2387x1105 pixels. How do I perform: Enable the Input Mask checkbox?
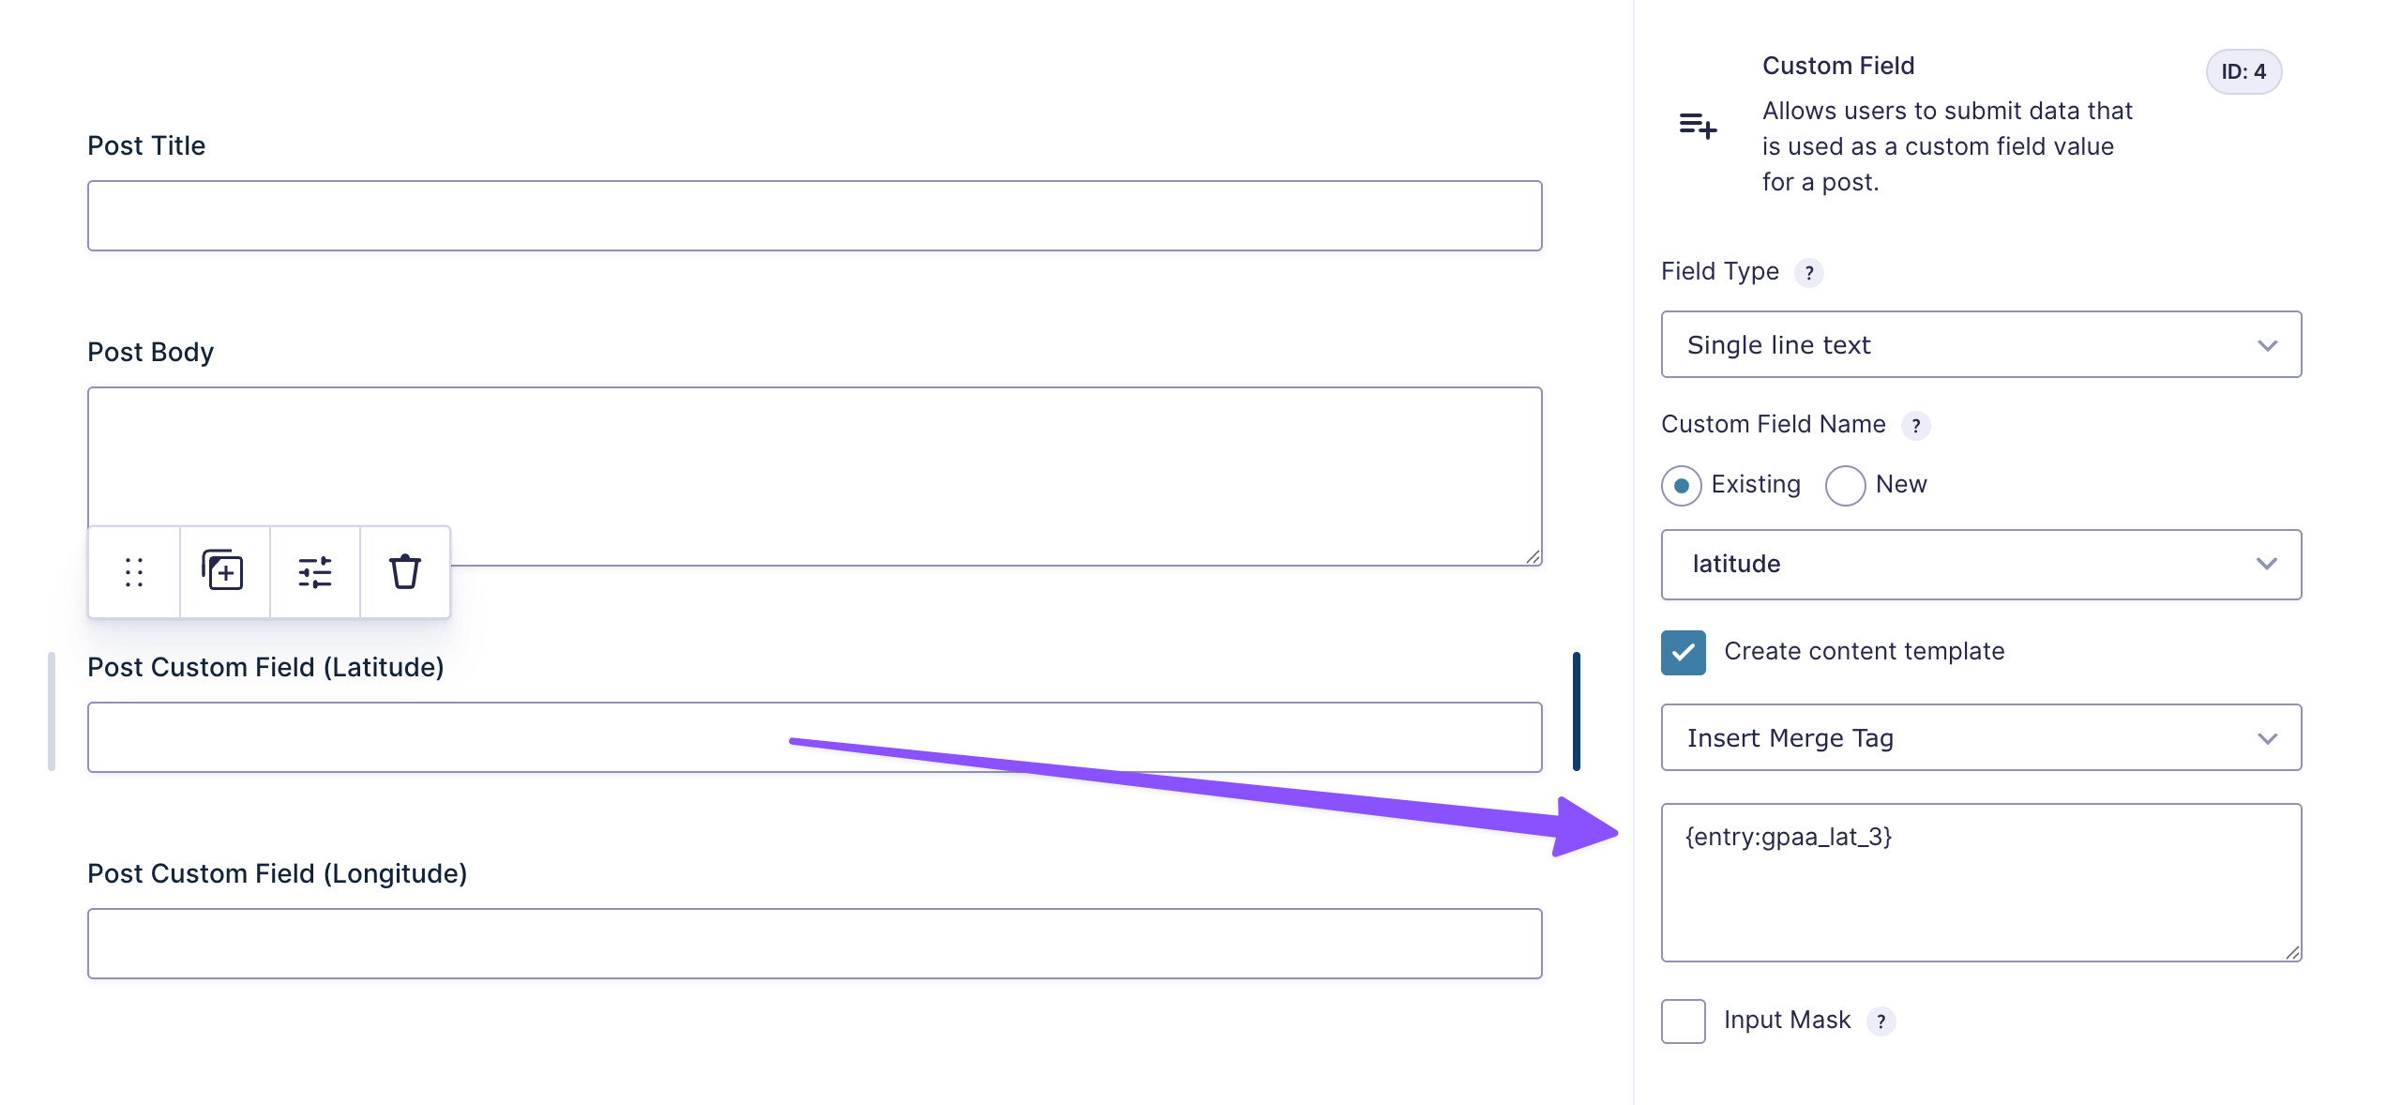point(1684,1021)
